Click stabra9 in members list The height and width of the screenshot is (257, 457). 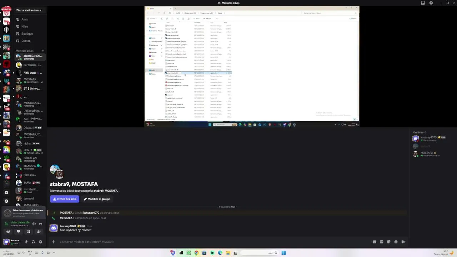tap(432, 146)
